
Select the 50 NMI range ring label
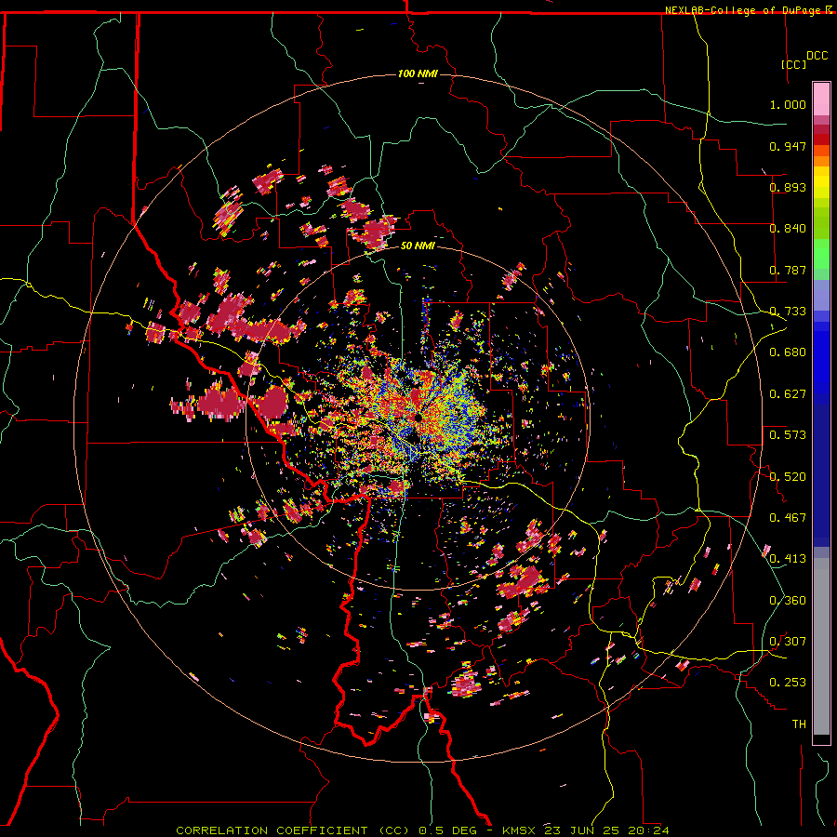(418, 246)
